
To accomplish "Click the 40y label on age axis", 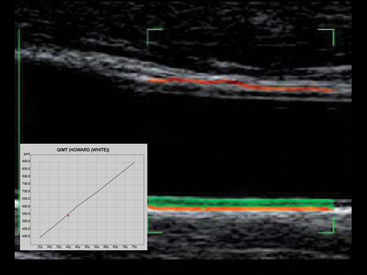I will pyautogui.click(x=68, y=247).
